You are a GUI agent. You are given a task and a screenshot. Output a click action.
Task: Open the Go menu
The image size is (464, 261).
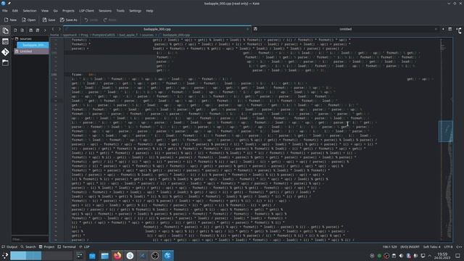[x=55, y=11]
